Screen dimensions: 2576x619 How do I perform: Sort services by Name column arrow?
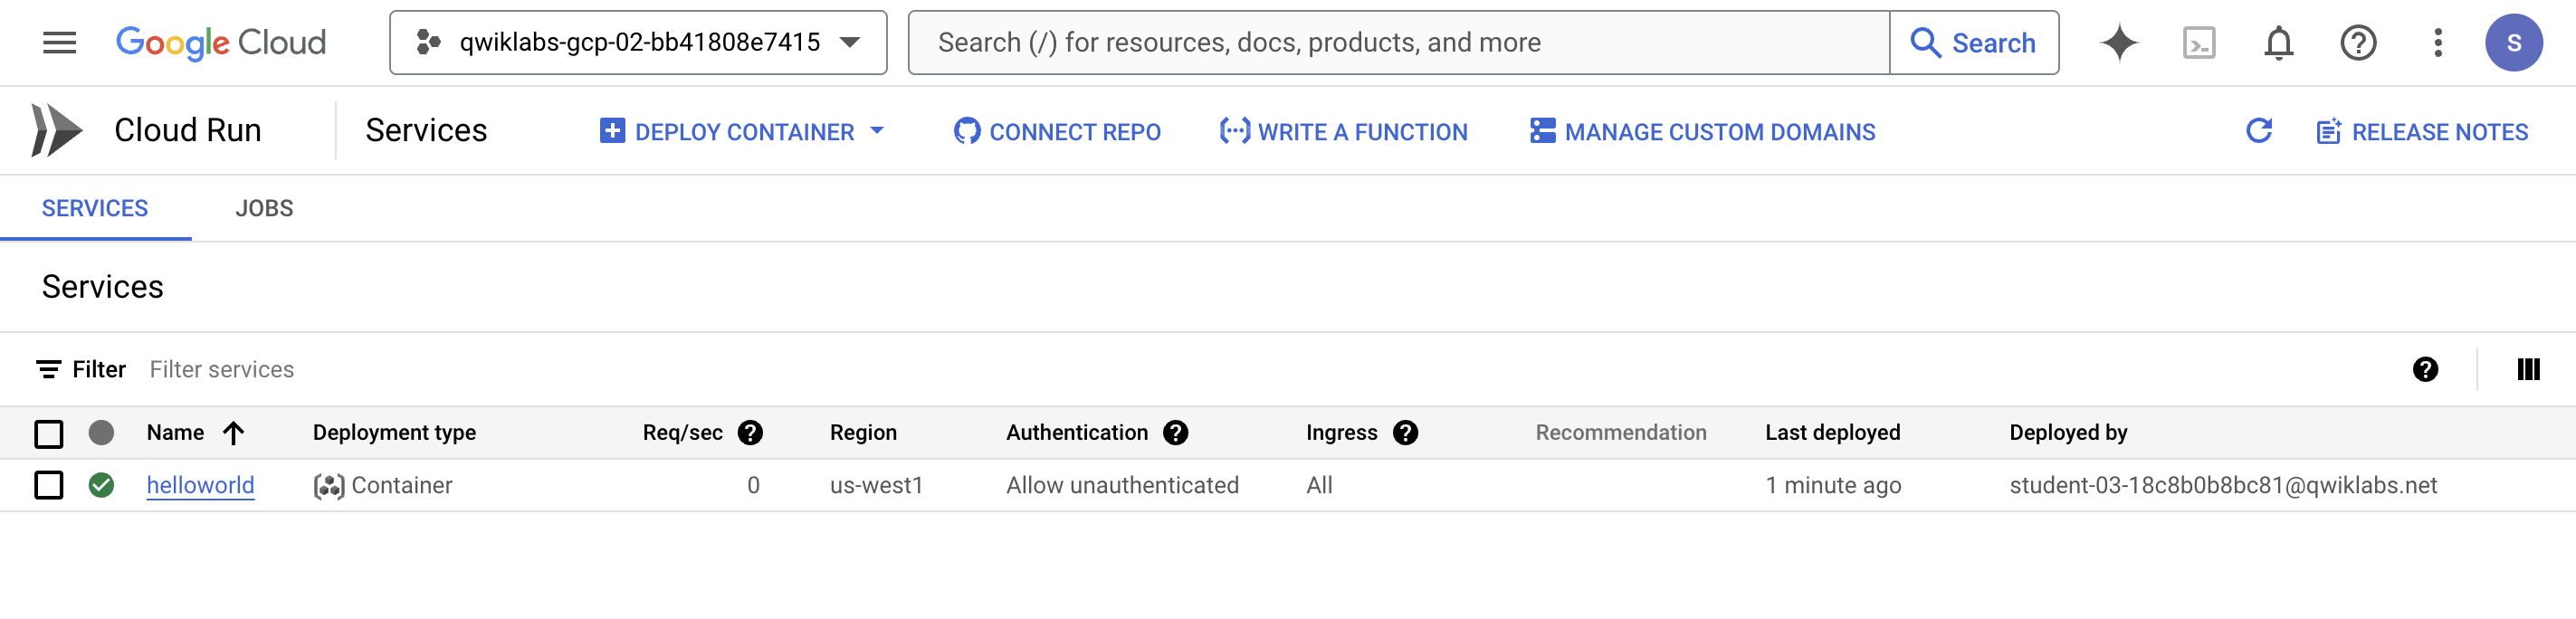click(x=233, y=432)
